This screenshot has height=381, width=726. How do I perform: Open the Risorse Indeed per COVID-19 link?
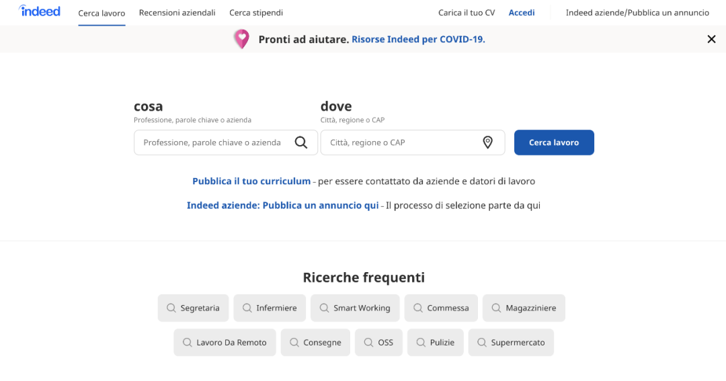click(x=418, y=40)
